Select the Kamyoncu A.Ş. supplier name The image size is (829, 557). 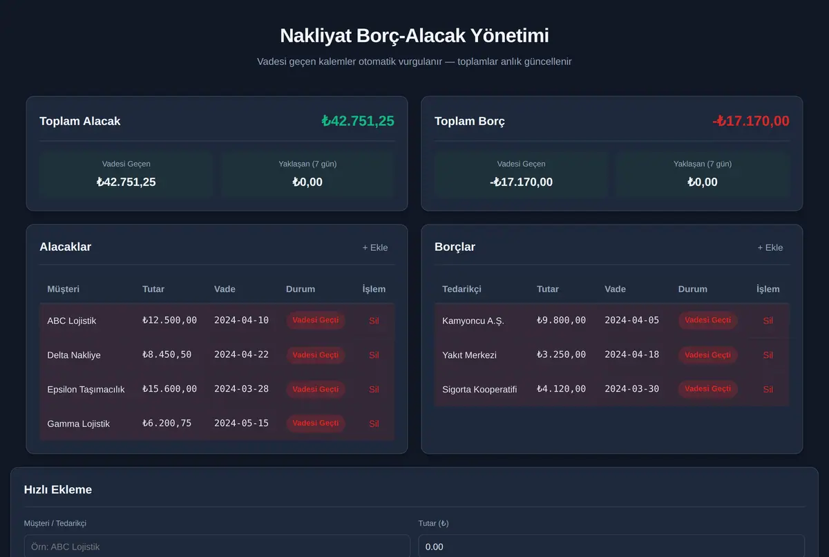pyautogui.click(x=473, y=321)
